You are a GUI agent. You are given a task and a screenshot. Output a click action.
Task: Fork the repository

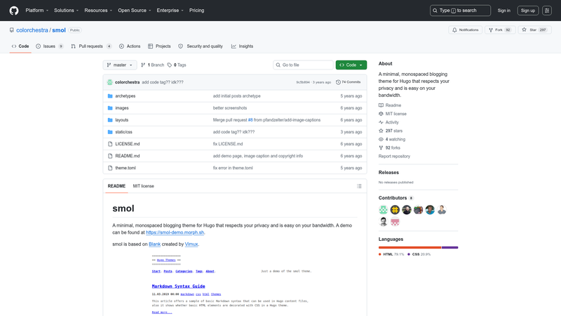click(500, 30)
